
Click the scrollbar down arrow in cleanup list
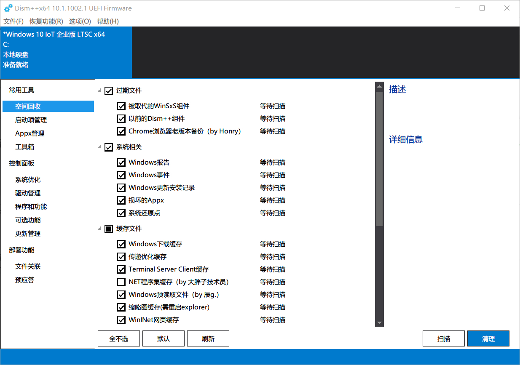[379, 323]
